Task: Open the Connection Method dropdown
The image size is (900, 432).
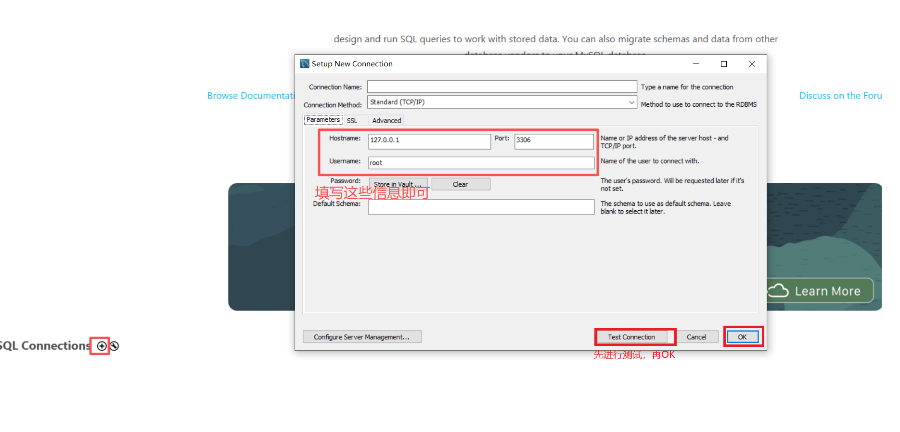Action: click(502, 102)
